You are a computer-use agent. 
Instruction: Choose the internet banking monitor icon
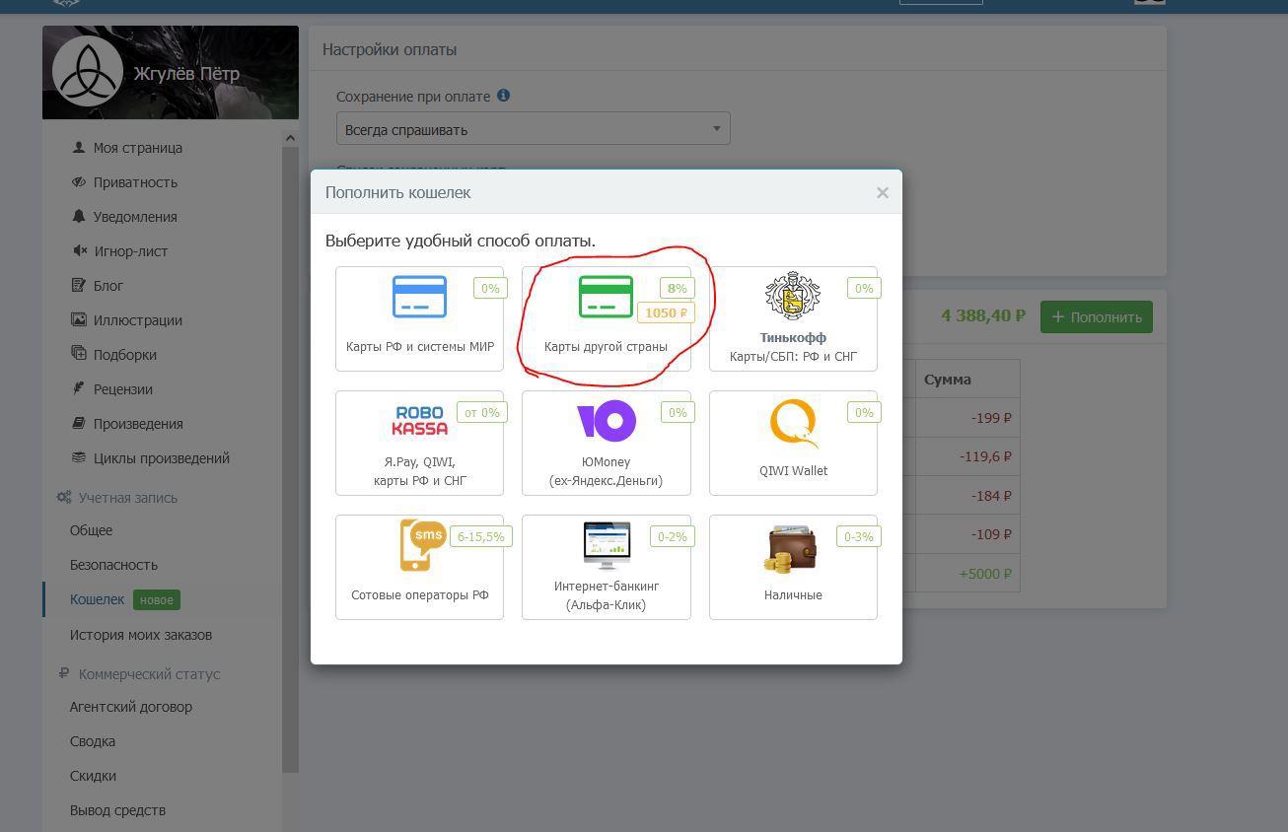606,545
